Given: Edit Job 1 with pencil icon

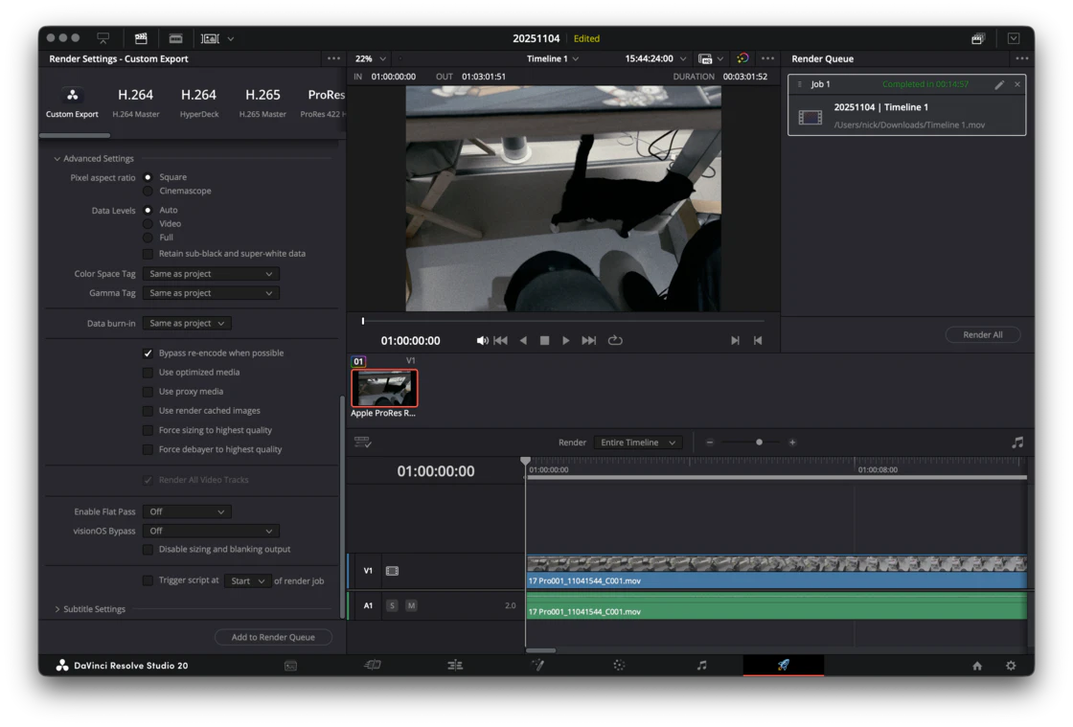Looking at the screenshot, I should [x=999, y=84].
